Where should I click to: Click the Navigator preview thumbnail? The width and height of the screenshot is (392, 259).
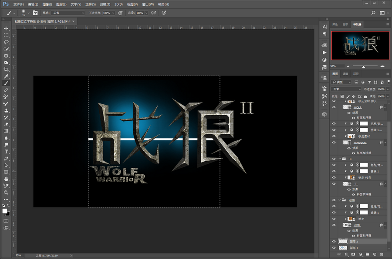pos(360,45)
